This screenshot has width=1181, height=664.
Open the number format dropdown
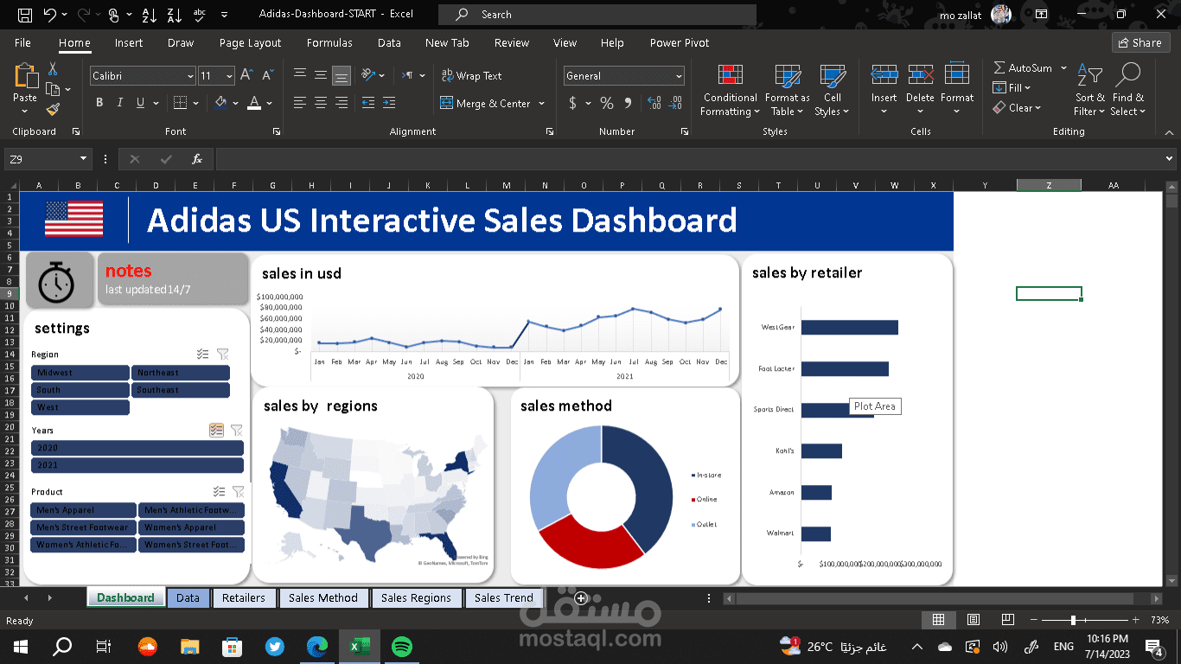679,76
